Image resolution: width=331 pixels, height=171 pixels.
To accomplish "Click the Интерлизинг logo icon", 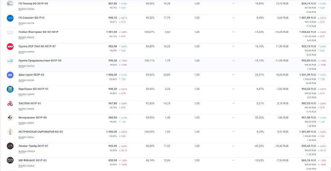I will (x=10, y=118).
